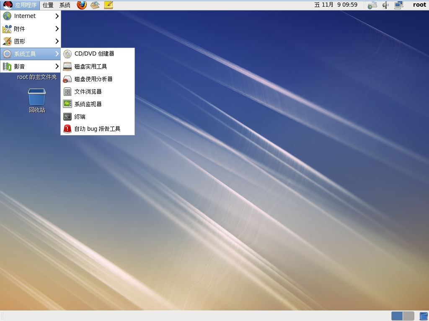
Task: Click the 终端 terminal icon
Action: 67,117
